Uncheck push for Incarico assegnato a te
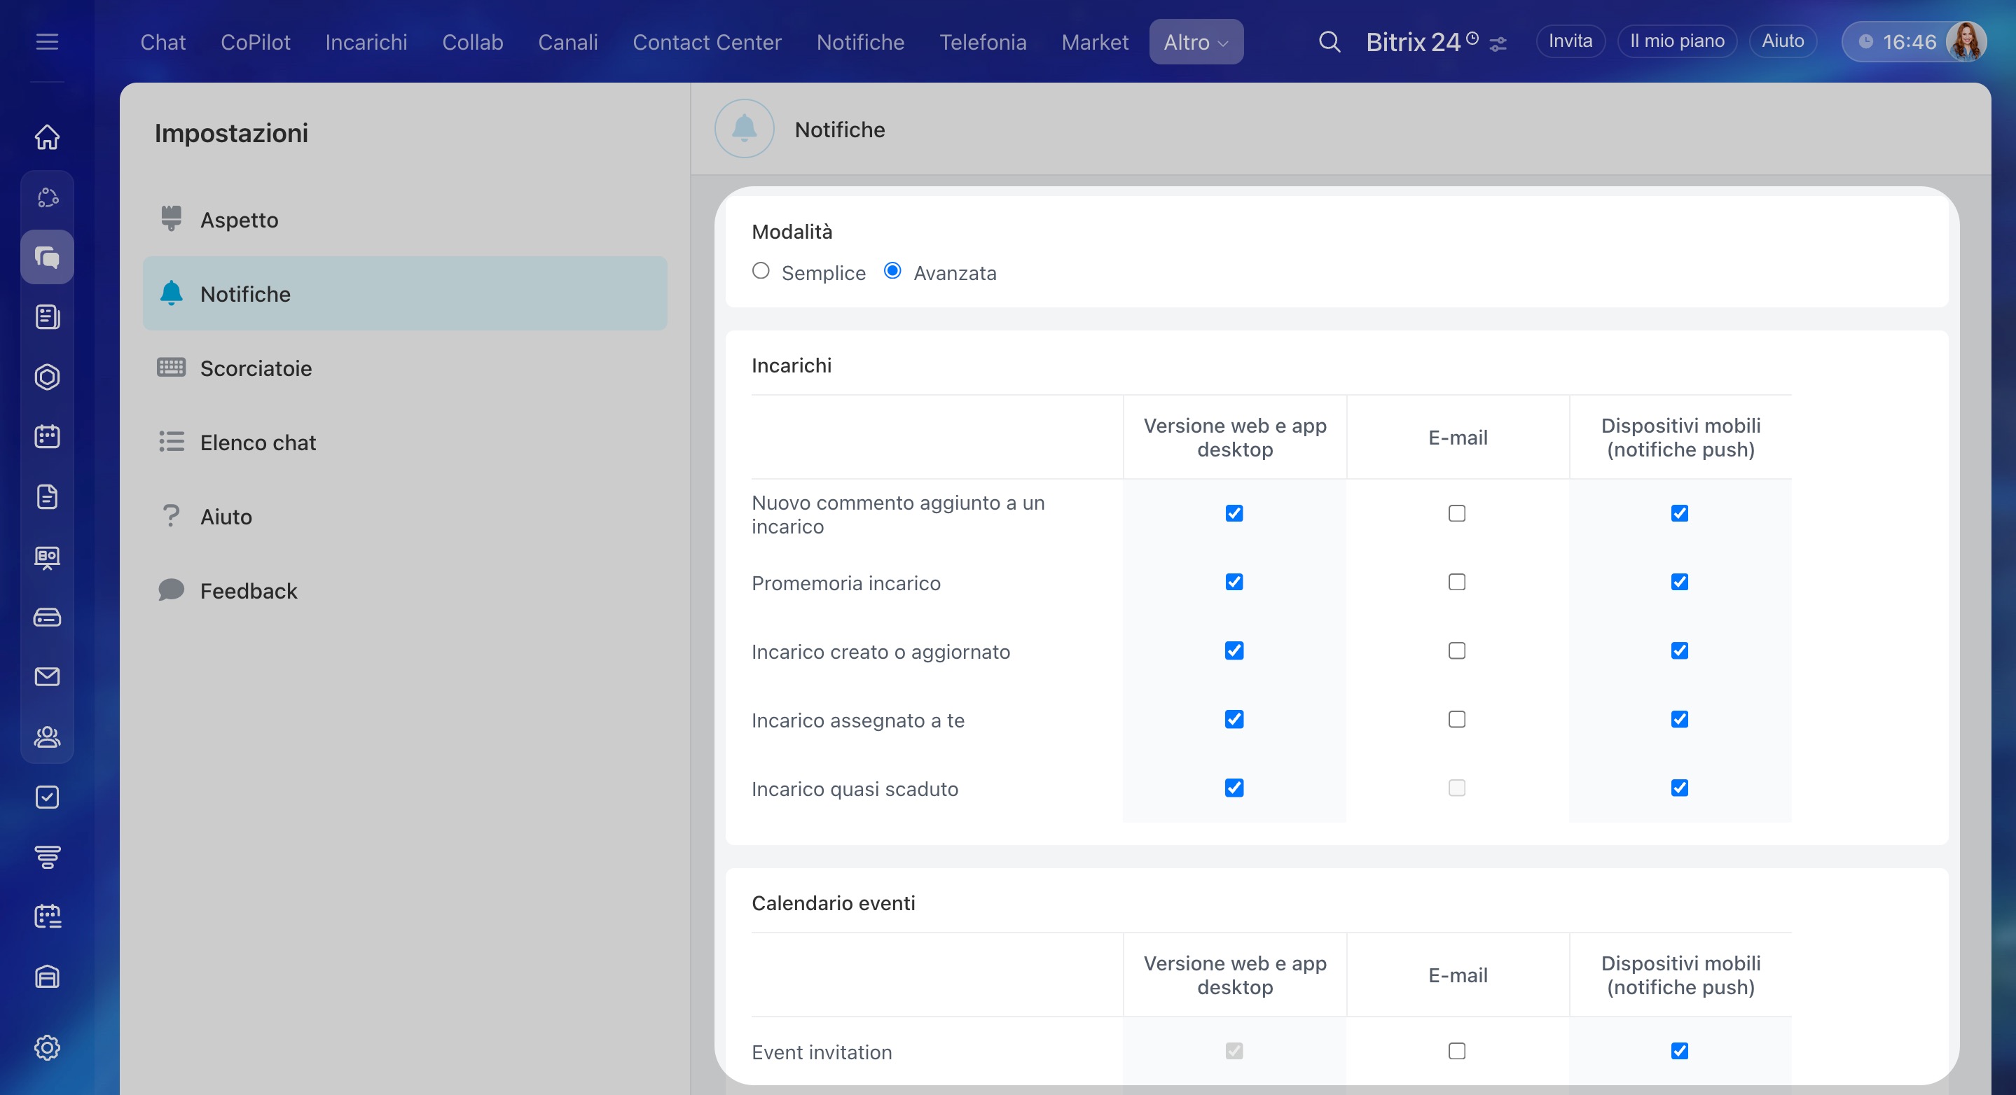The image size is (2016, 1095). [1680, 720]
